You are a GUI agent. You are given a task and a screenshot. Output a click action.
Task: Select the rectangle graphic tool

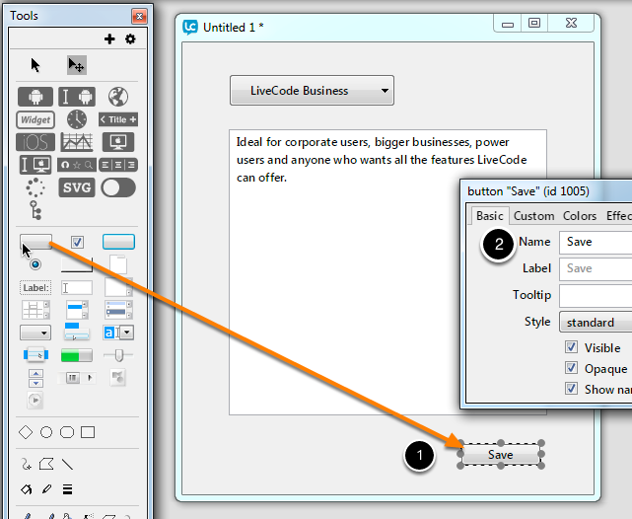point(88,432)
